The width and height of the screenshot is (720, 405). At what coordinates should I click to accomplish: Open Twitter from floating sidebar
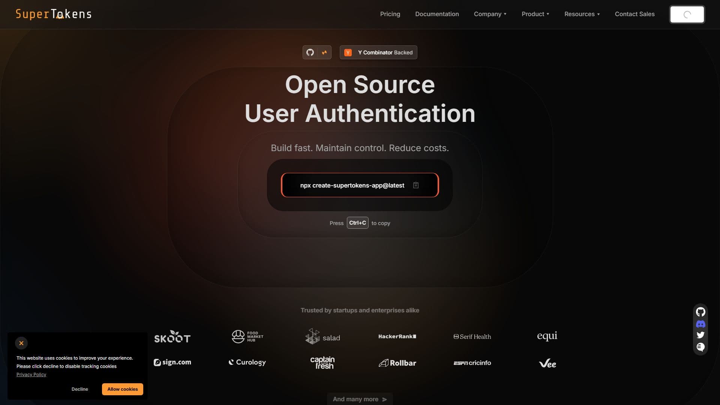click(x=700, y=335)
